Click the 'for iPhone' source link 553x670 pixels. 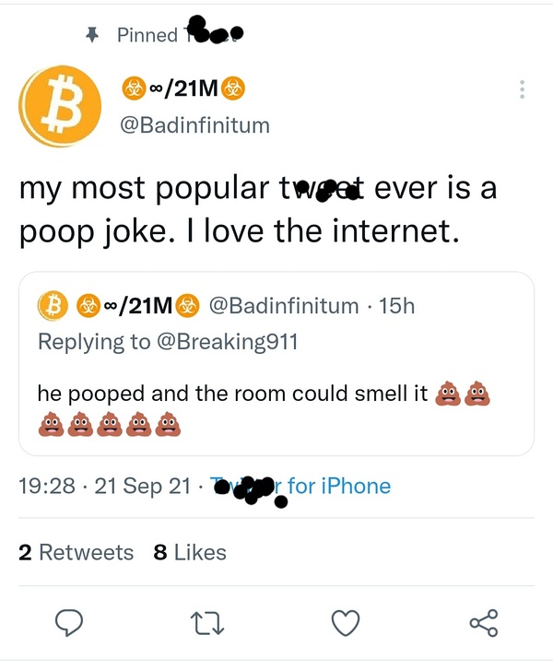pyautogui.click(x=339, y=486)
